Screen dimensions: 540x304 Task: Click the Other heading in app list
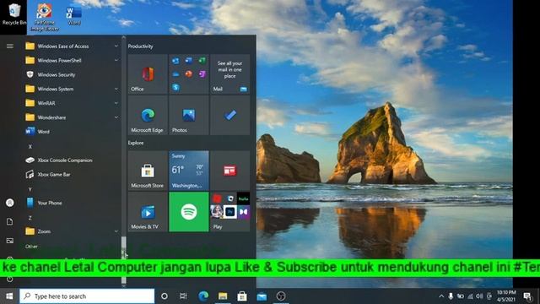click(31, 246)
